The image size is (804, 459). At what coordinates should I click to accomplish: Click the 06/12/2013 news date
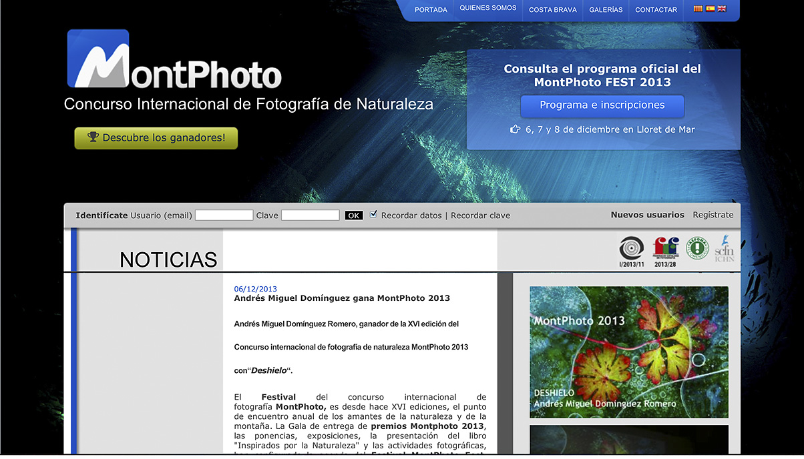[255, 289]
